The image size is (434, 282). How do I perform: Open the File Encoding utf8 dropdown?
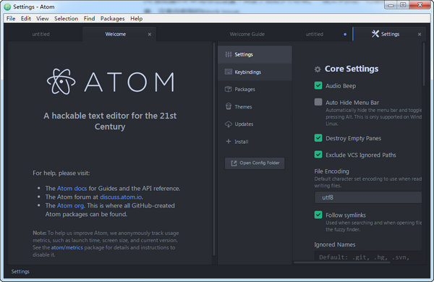pos(368,197)
